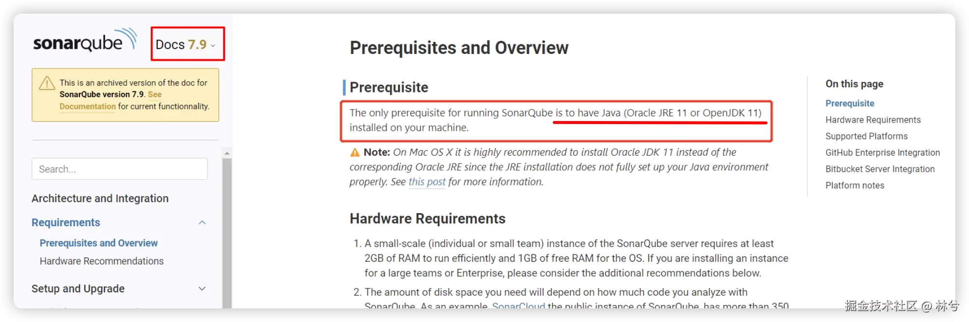Viewport: 969px width, 322px height.
Task: Jump to Prerequisite in On this page
Action: click(x=850, y=103)
